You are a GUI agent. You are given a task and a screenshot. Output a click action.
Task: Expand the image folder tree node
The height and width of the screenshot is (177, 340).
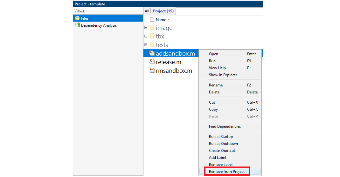click(146, 28)
